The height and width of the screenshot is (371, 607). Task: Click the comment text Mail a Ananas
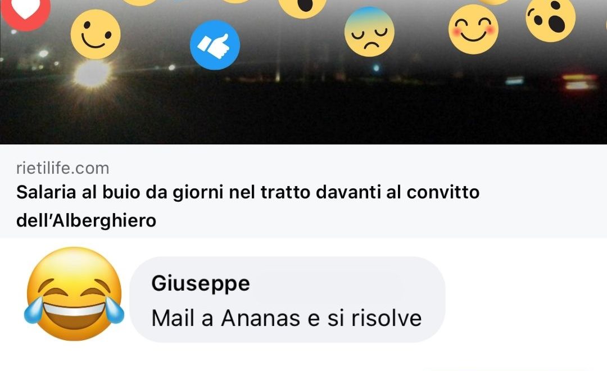287,318
